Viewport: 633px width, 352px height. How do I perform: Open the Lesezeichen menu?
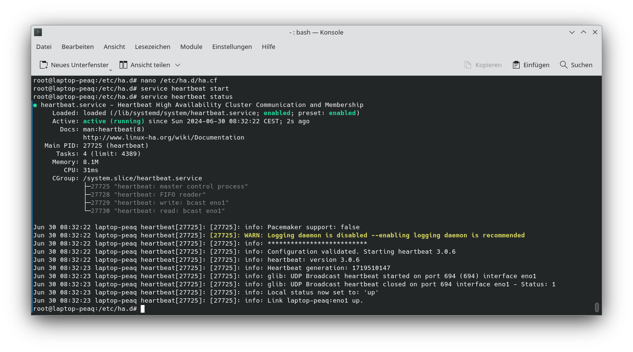tap(152, 47)
